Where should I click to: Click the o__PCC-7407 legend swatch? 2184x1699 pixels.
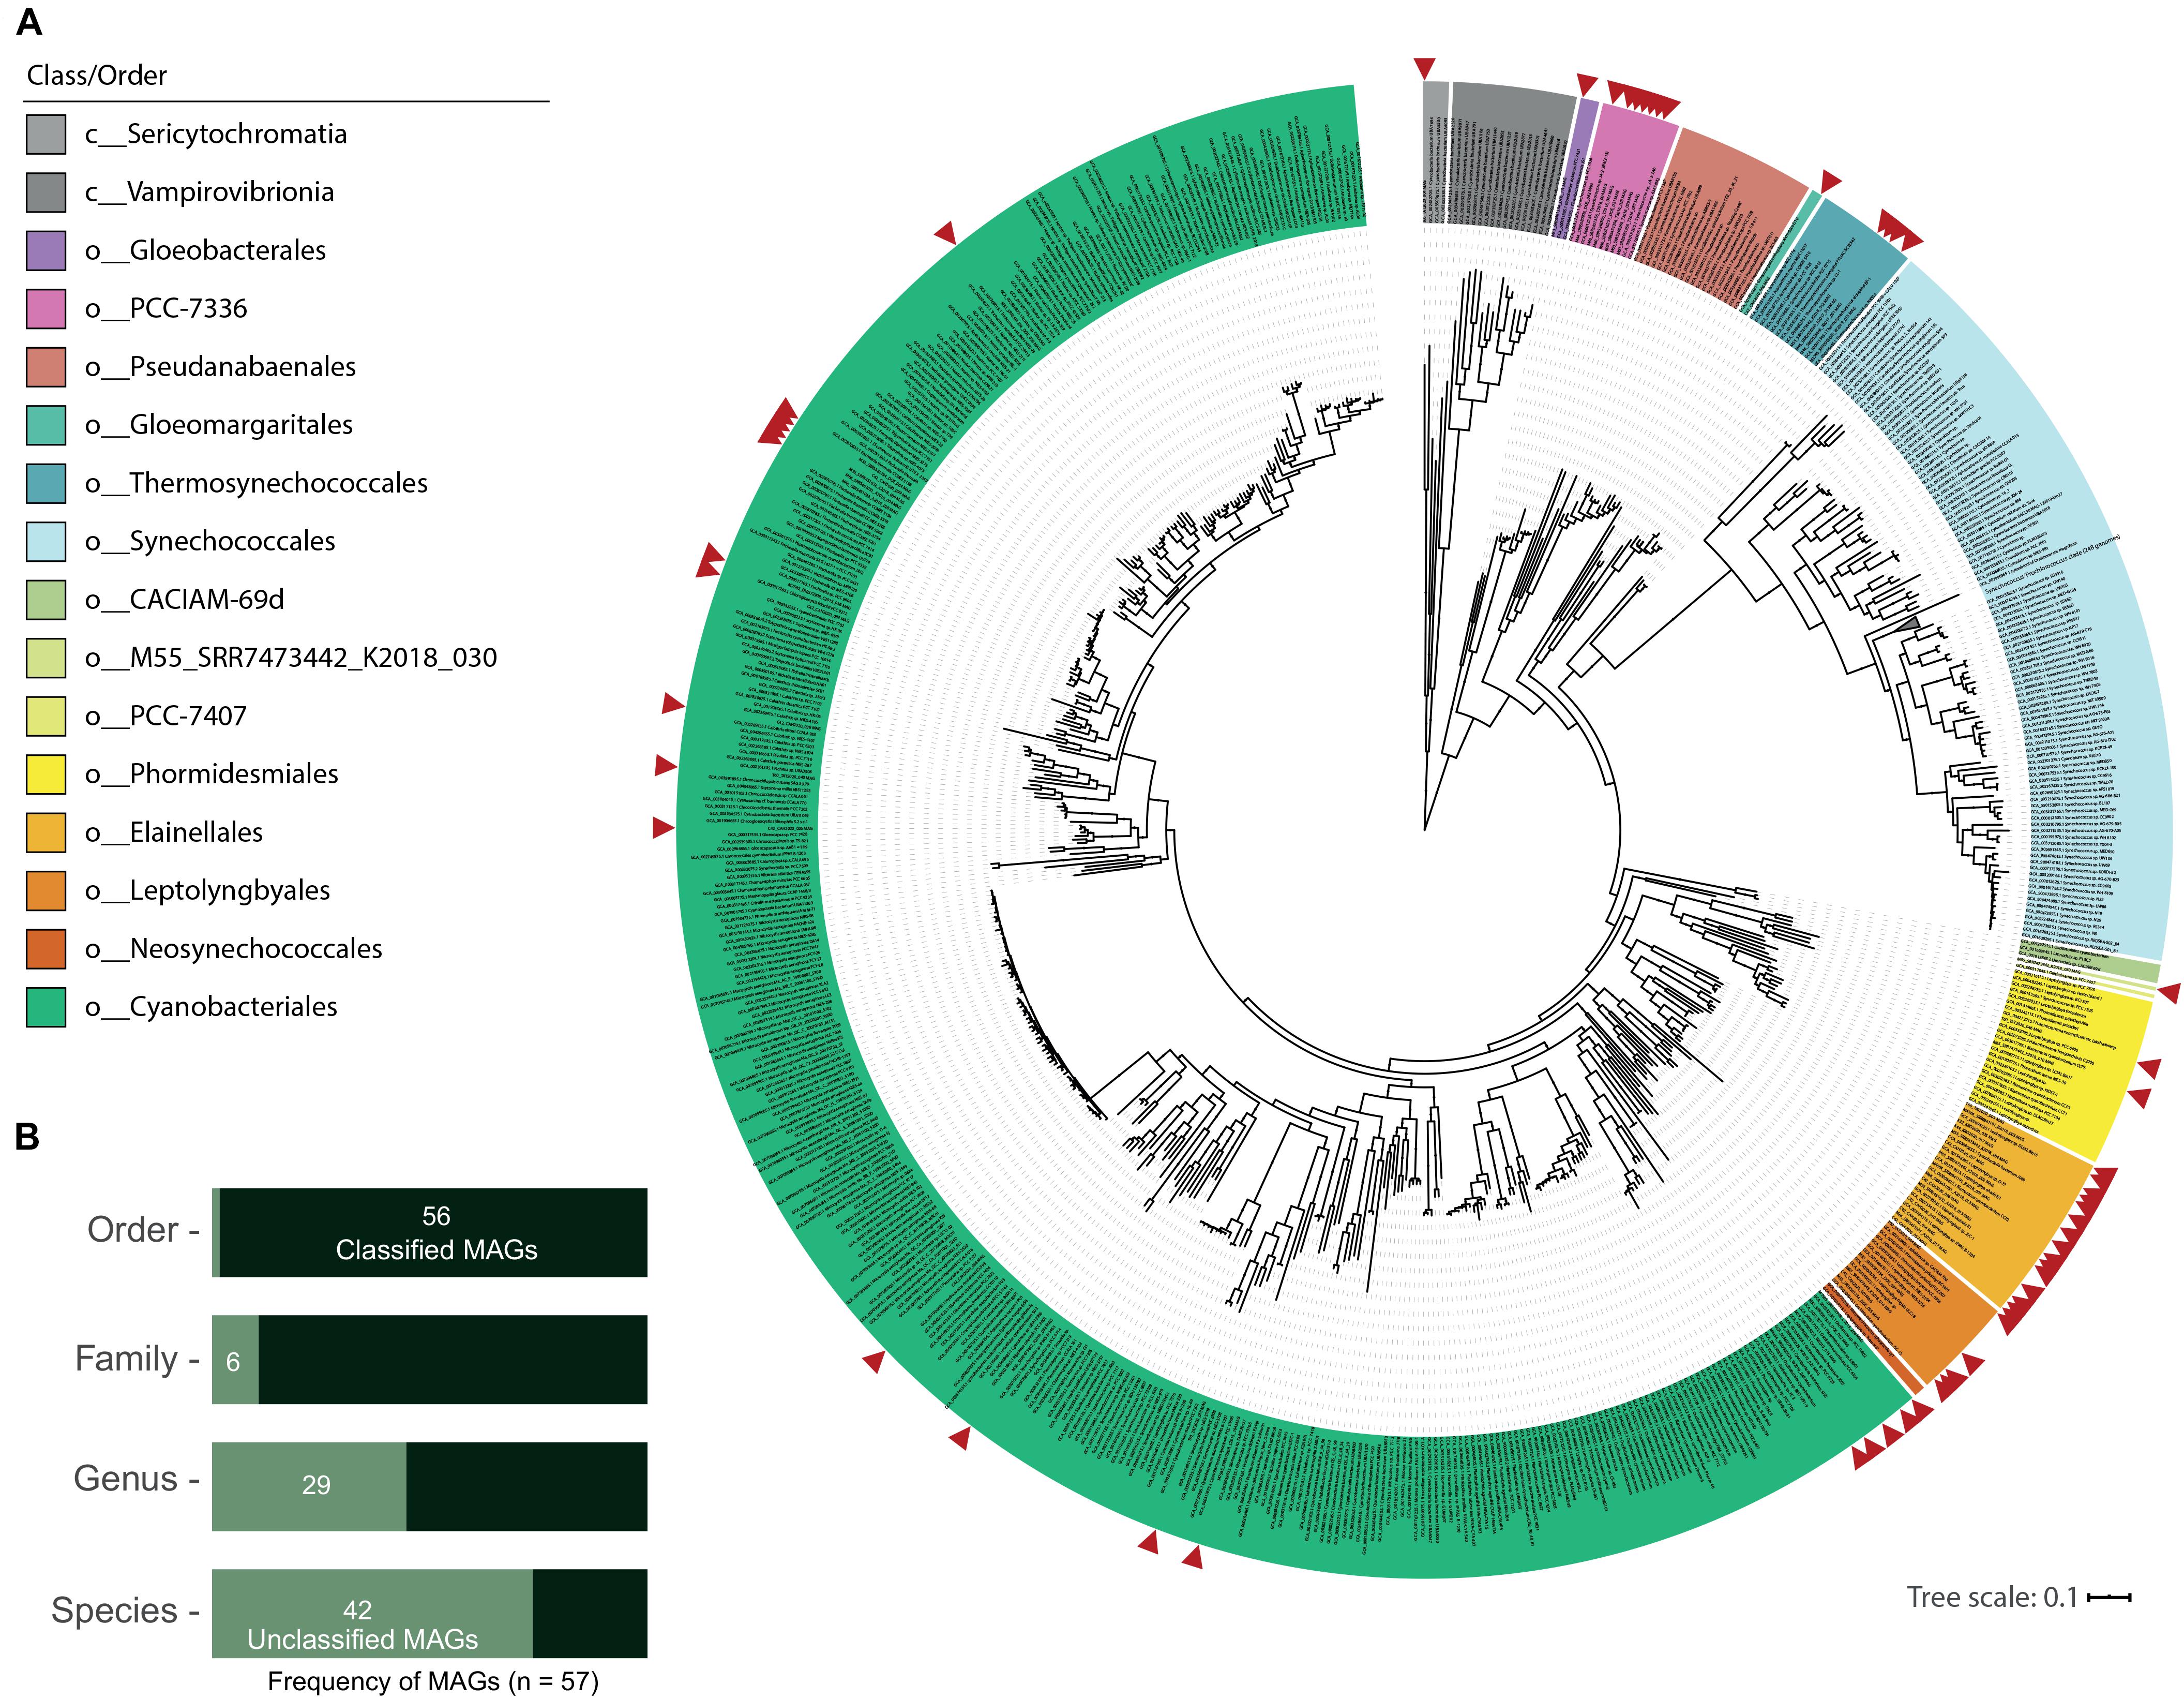coord(46,716)
